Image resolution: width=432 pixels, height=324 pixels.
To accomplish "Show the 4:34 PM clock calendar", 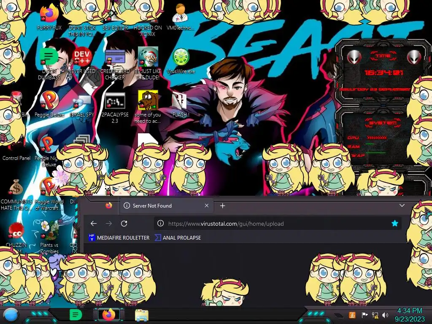I will (410, 315).
